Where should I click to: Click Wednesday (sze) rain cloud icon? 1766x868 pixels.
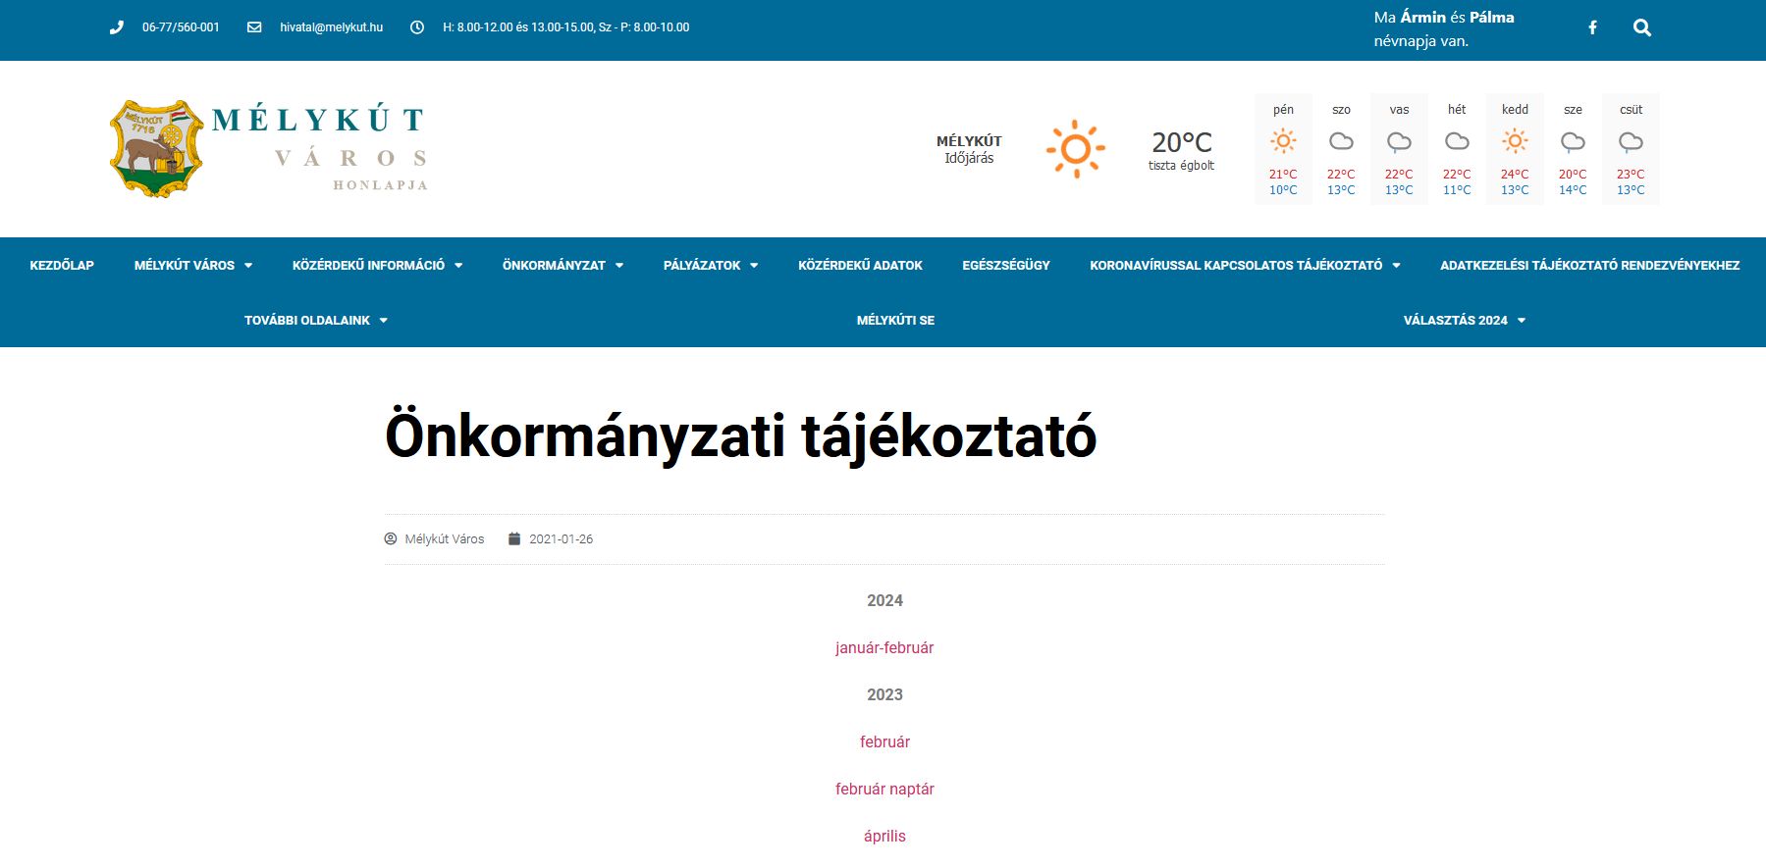[x=1573, y=142]
